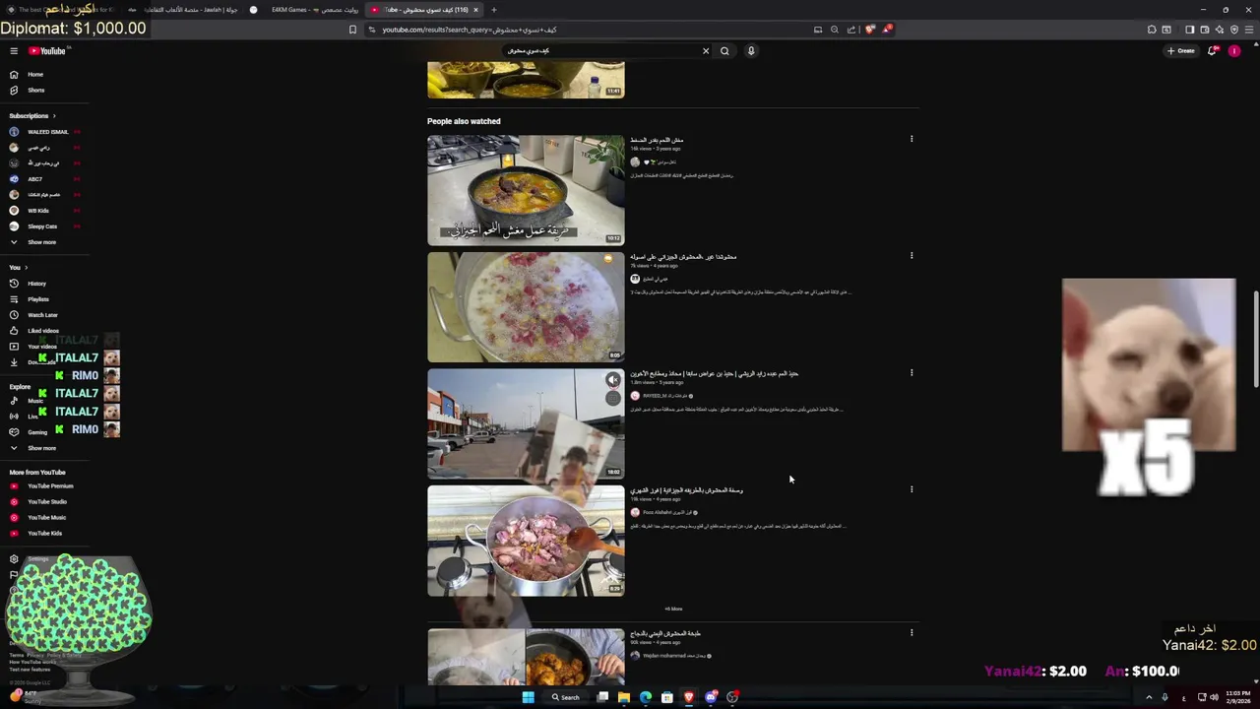Click the YouTube search input field
The width and height of the screenshot is (1260, 709).
(600, 51)
